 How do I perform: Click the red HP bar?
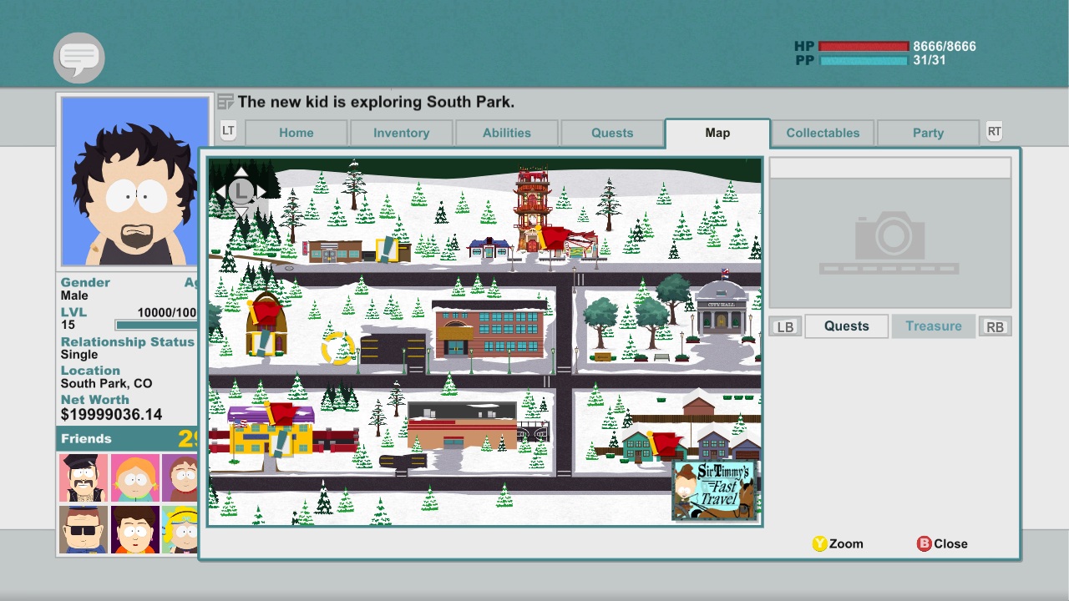click(x=863, y=47)
